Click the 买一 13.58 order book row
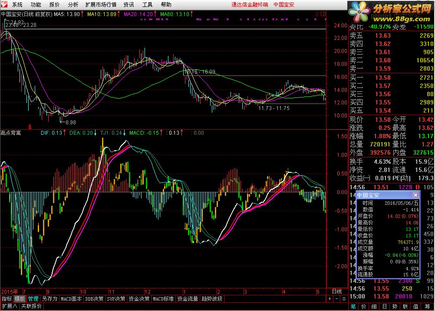This screenshot has height=311, width=435. click(x=391, y=78)
